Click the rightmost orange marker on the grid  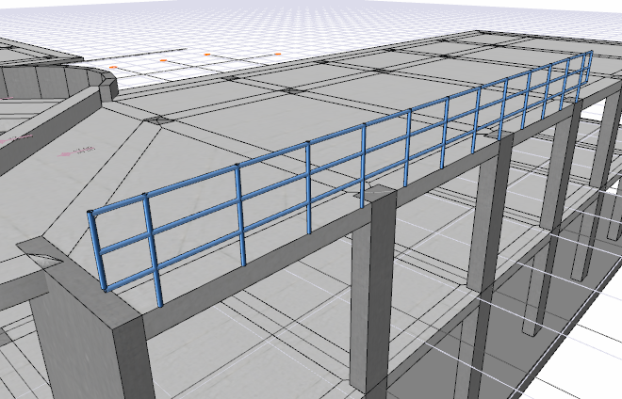[x=278, y=54]
